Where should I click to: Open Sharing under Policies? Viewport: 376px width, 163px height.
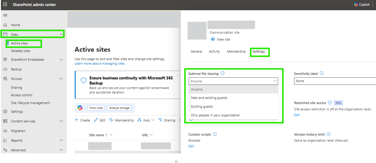pos(17,88)
